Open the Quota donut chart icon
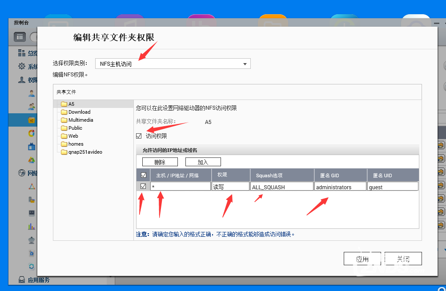446x291 pixels. coord(32,133)
